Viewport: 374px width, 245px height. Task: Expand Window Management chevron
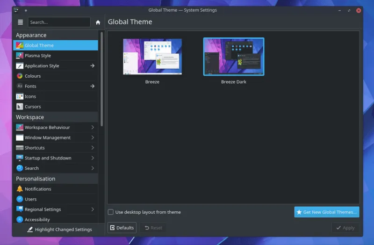click(x=93, y=137)
